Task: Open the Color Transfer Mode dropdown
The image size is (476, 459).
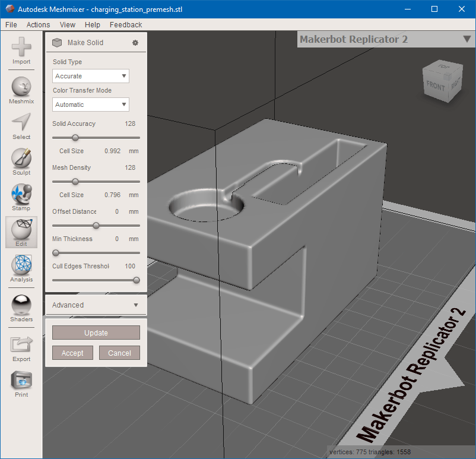Action: point(91,105)
